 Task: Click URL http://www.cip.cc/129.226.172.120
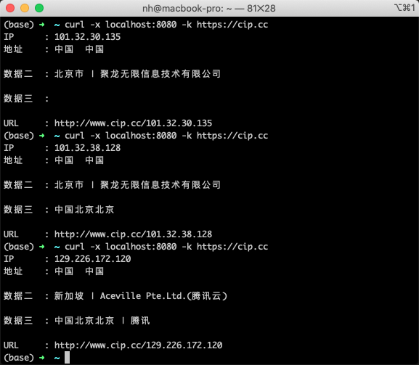[138, 345]
